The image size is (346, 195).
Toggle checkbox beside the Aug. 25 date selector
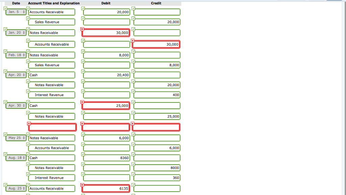pyautogui.click(x=5, y=185)
